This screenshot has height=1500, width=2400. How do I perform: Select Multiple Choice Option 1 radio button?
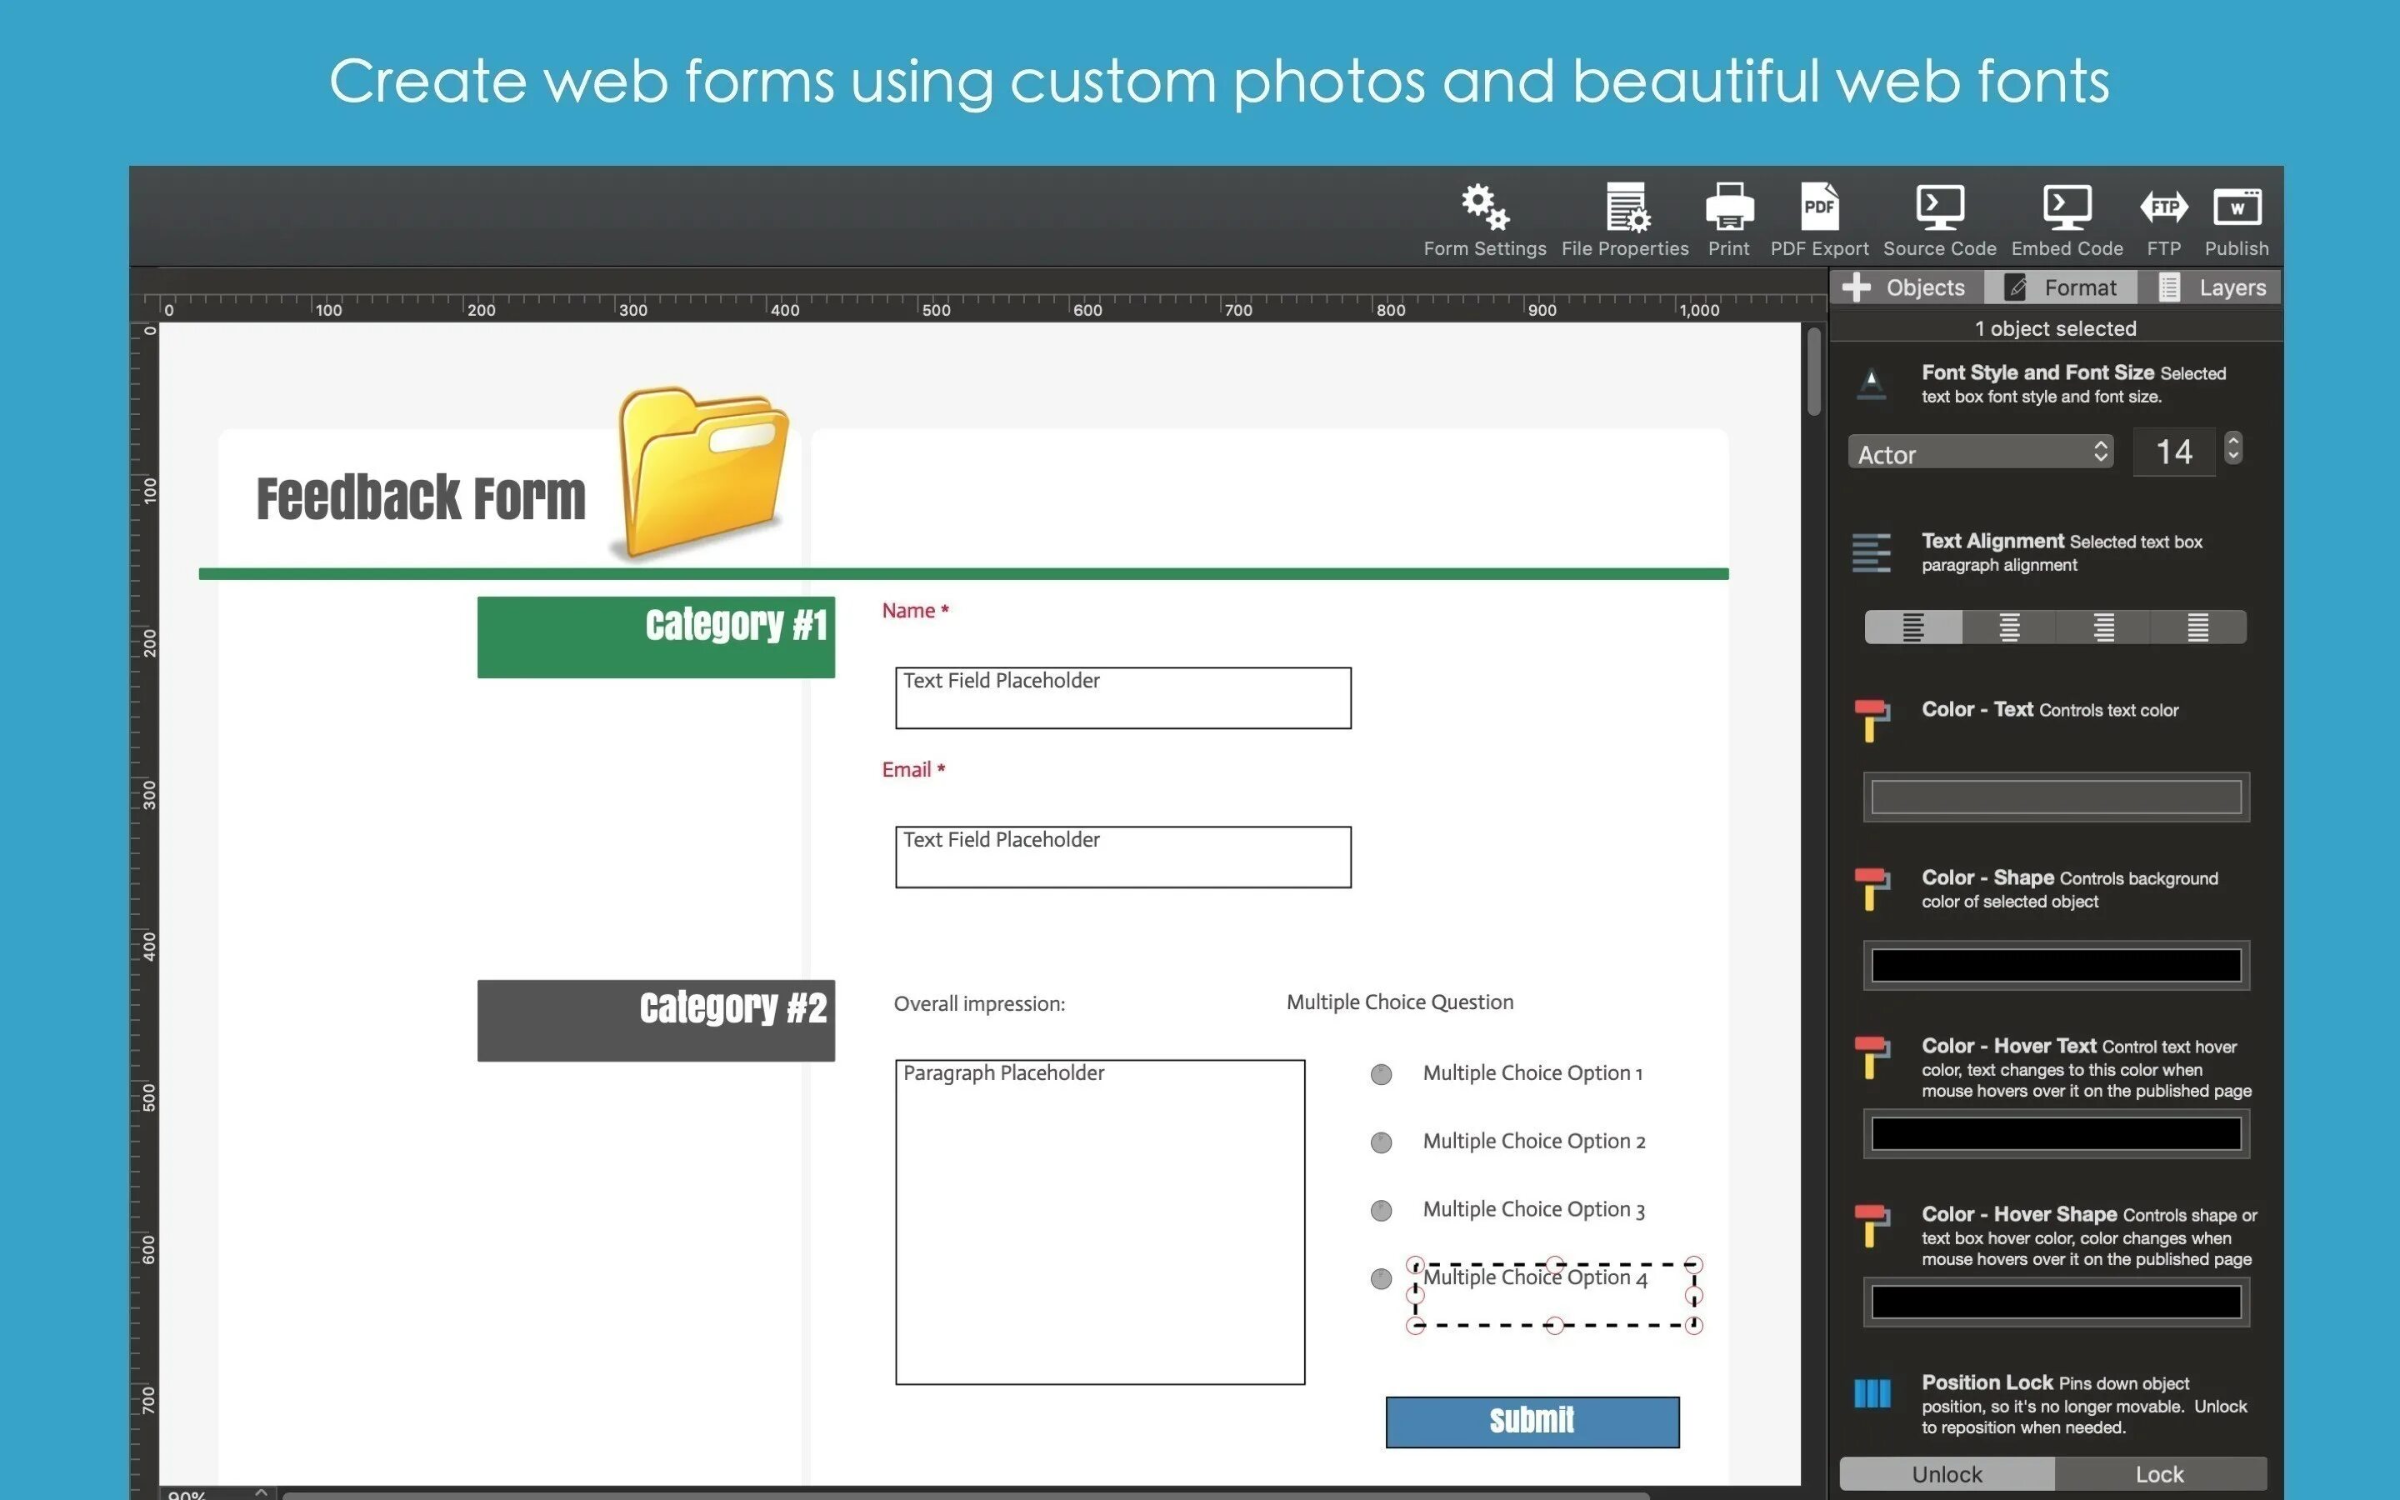point(1382,1073)
